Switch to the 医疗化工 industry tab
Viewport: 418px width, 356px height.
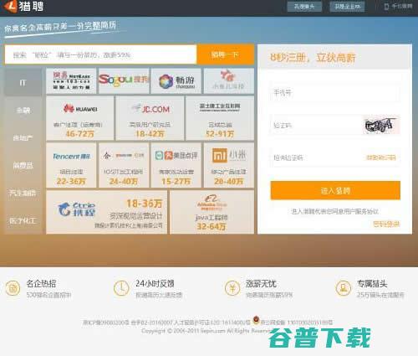[x=23, y=221]
